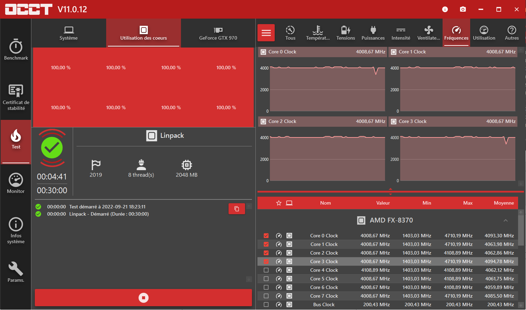Sort sensor table by Nom column

[x=325, y=203]
